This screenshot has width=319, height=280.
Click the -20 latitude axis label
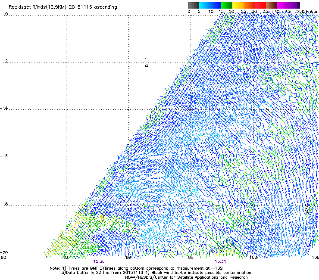pyautogui.click(x=4, y=252)
